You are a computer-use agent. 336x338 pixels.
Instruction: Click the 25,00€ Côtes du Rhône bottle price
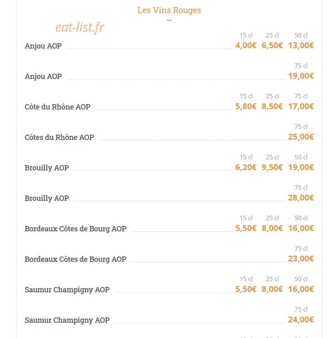[x=301, y=137]
